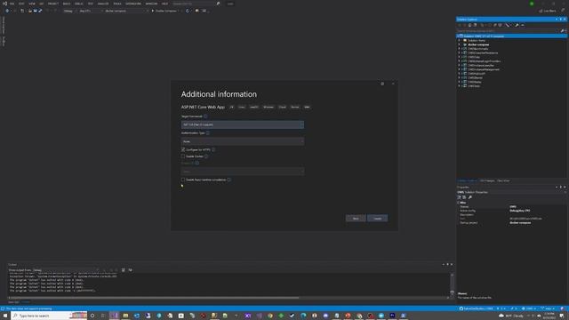
Task: Click the Windows Start button
Action: (x=5, y=316)
